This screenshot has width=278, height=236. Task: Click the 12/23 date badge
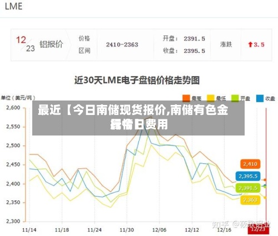[x=26, y=44]
